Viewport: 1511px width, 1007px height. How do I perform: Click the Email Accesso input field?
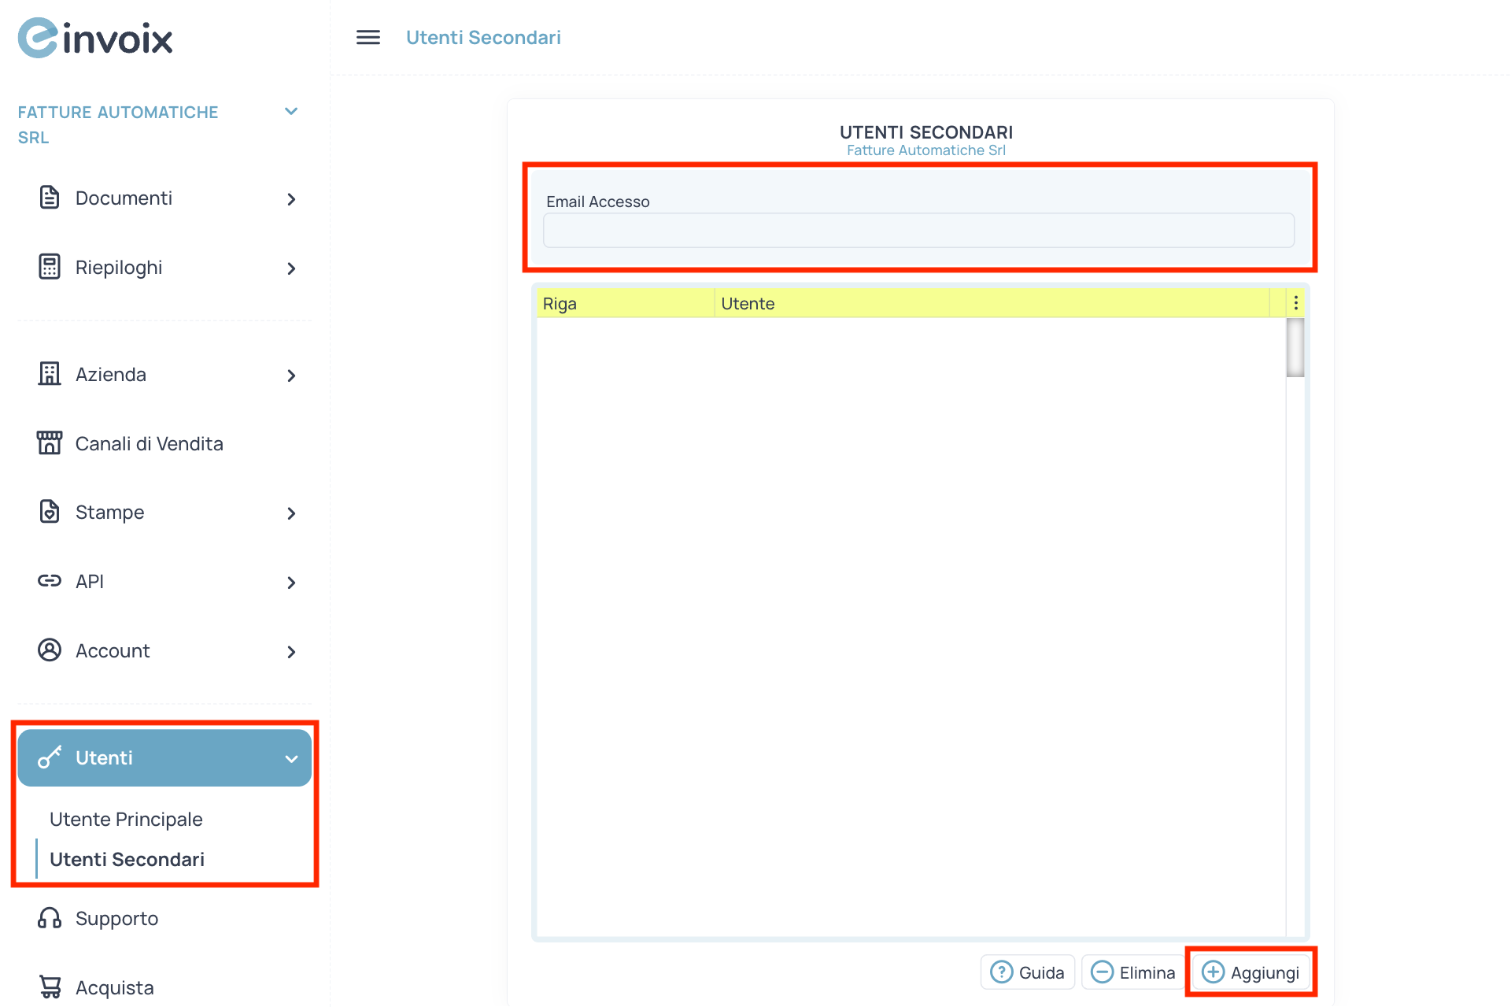(918, 231)
